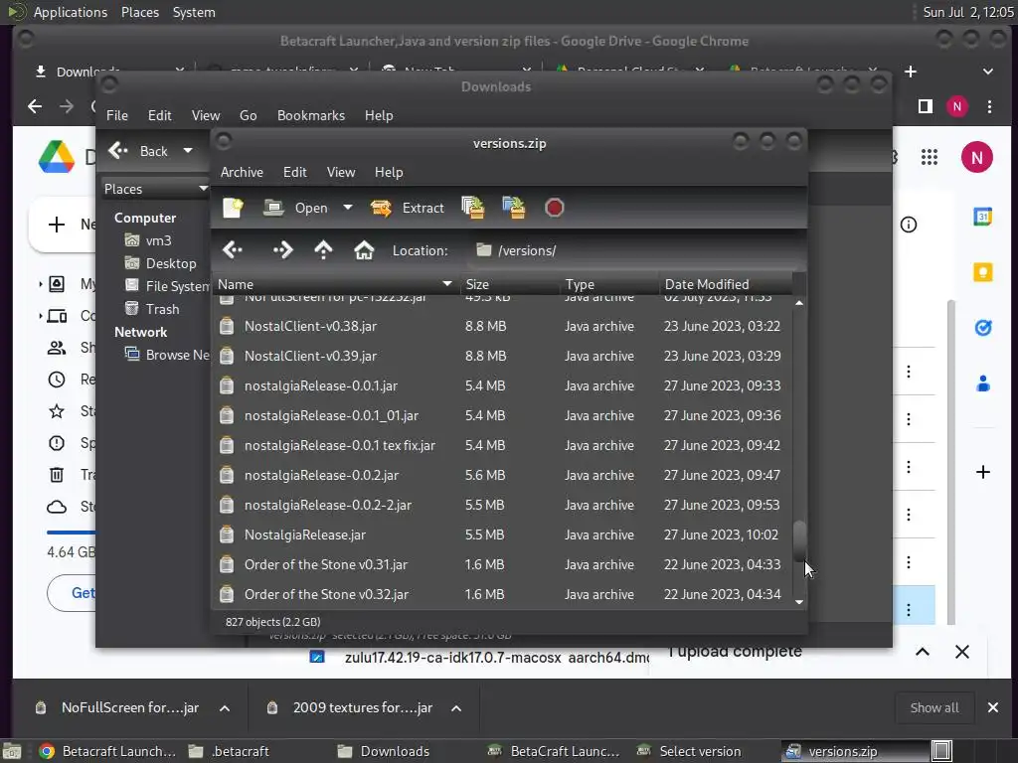
Task: Click the file list scrollbar thumb
Action: point(800,539)
